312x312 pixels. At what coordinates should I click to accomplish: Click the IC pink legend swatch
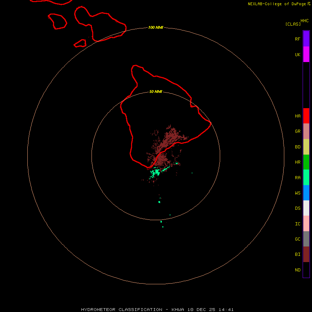tap(306, 224)
